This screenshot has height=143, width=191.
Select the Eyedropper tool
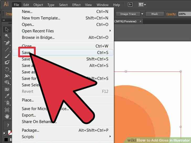pyautogui.click(x=7, y=96)
